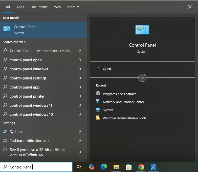Expand arrow for 'control panel windows 10'
Screen dimensions: 198x172
80,114
